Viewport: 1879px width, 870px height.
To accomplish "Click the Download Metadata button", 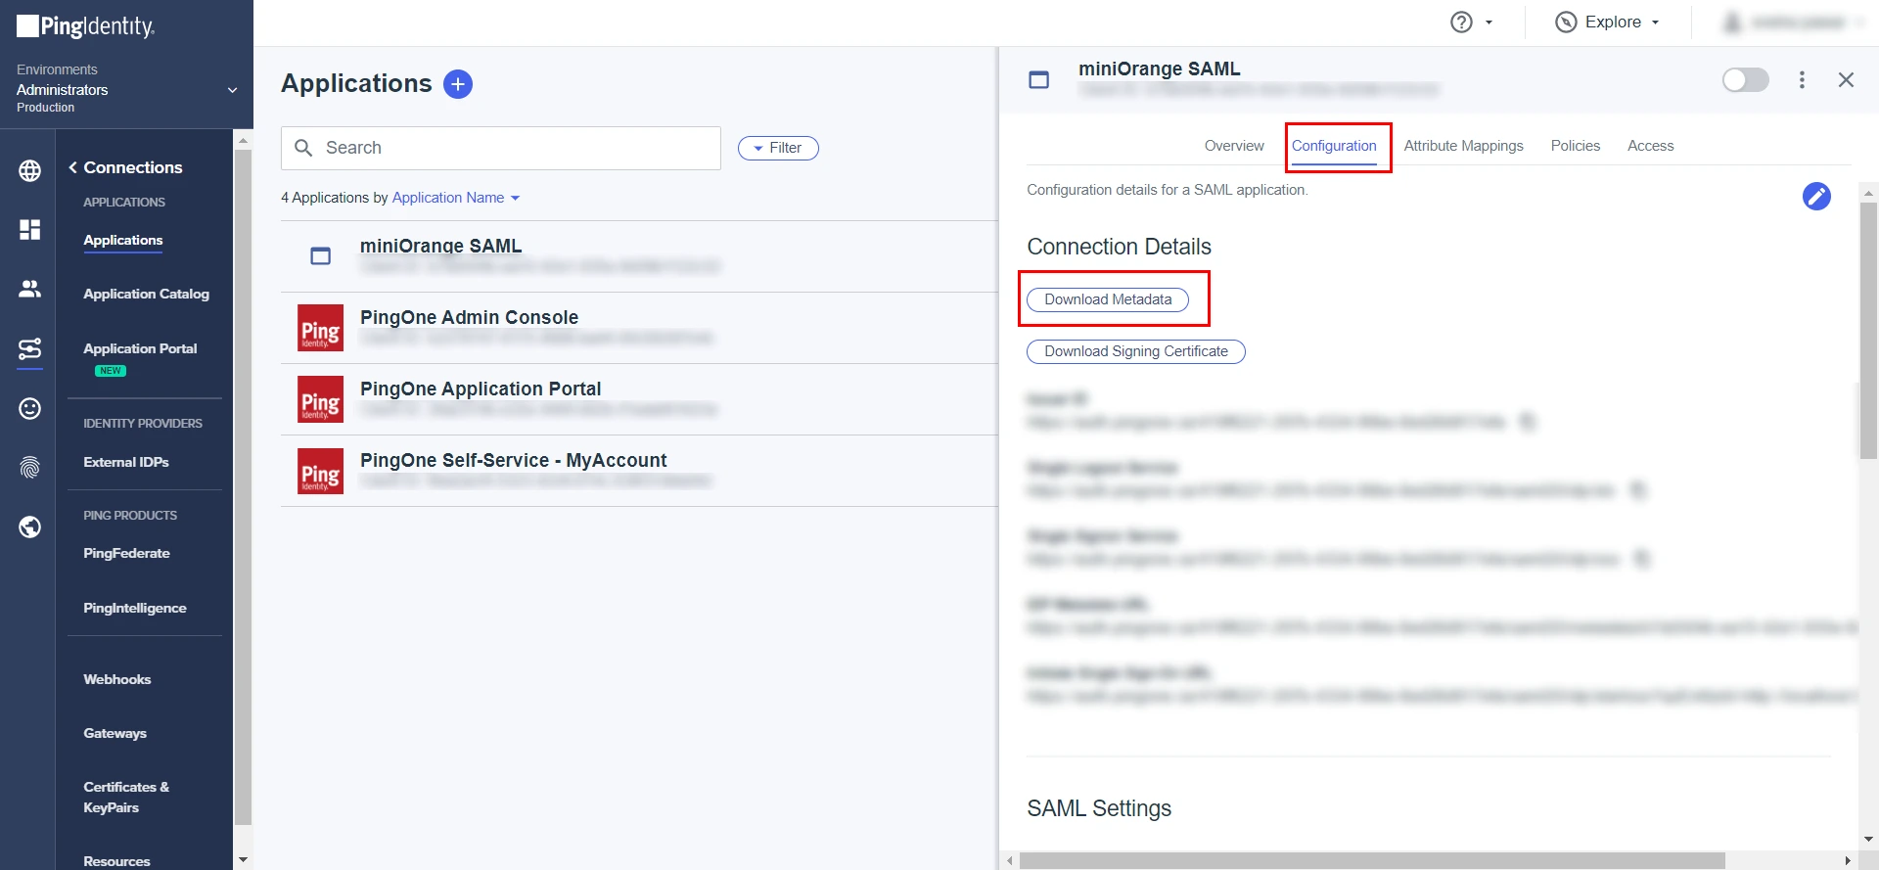I will tap(1108, 299).
